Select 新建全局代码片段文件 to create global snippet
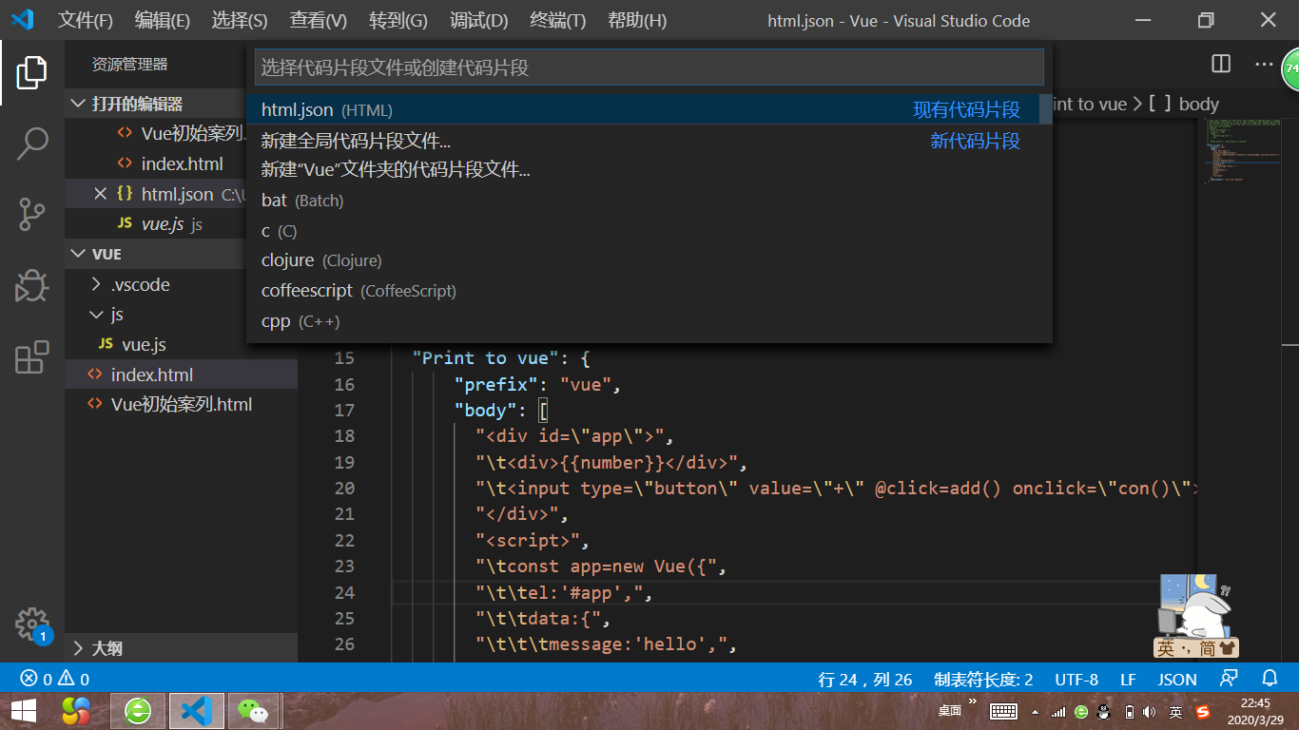The width and height of the screenshot is (1299, 730). pyautogui.click(x=353, y=141)
